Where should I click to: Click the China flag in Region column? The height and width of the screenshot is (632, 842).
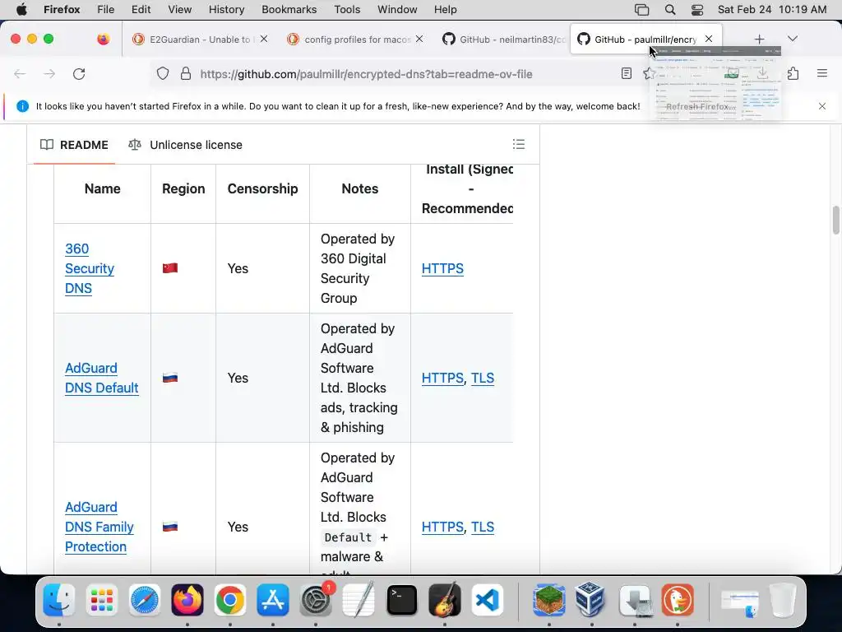click(170, 268)
